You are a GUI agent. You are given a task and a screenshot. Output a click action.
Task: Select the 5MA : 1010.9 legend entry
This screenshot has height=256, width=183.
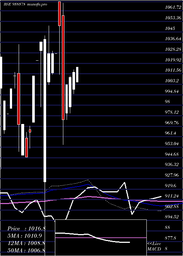25,236
